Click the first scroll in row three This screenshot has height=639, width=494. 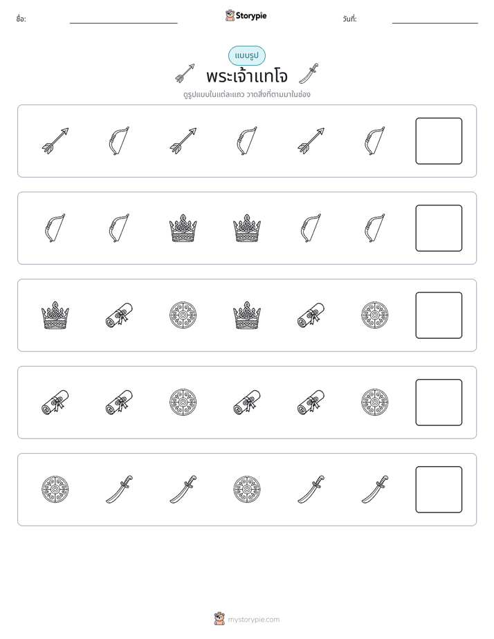(119, 315)
